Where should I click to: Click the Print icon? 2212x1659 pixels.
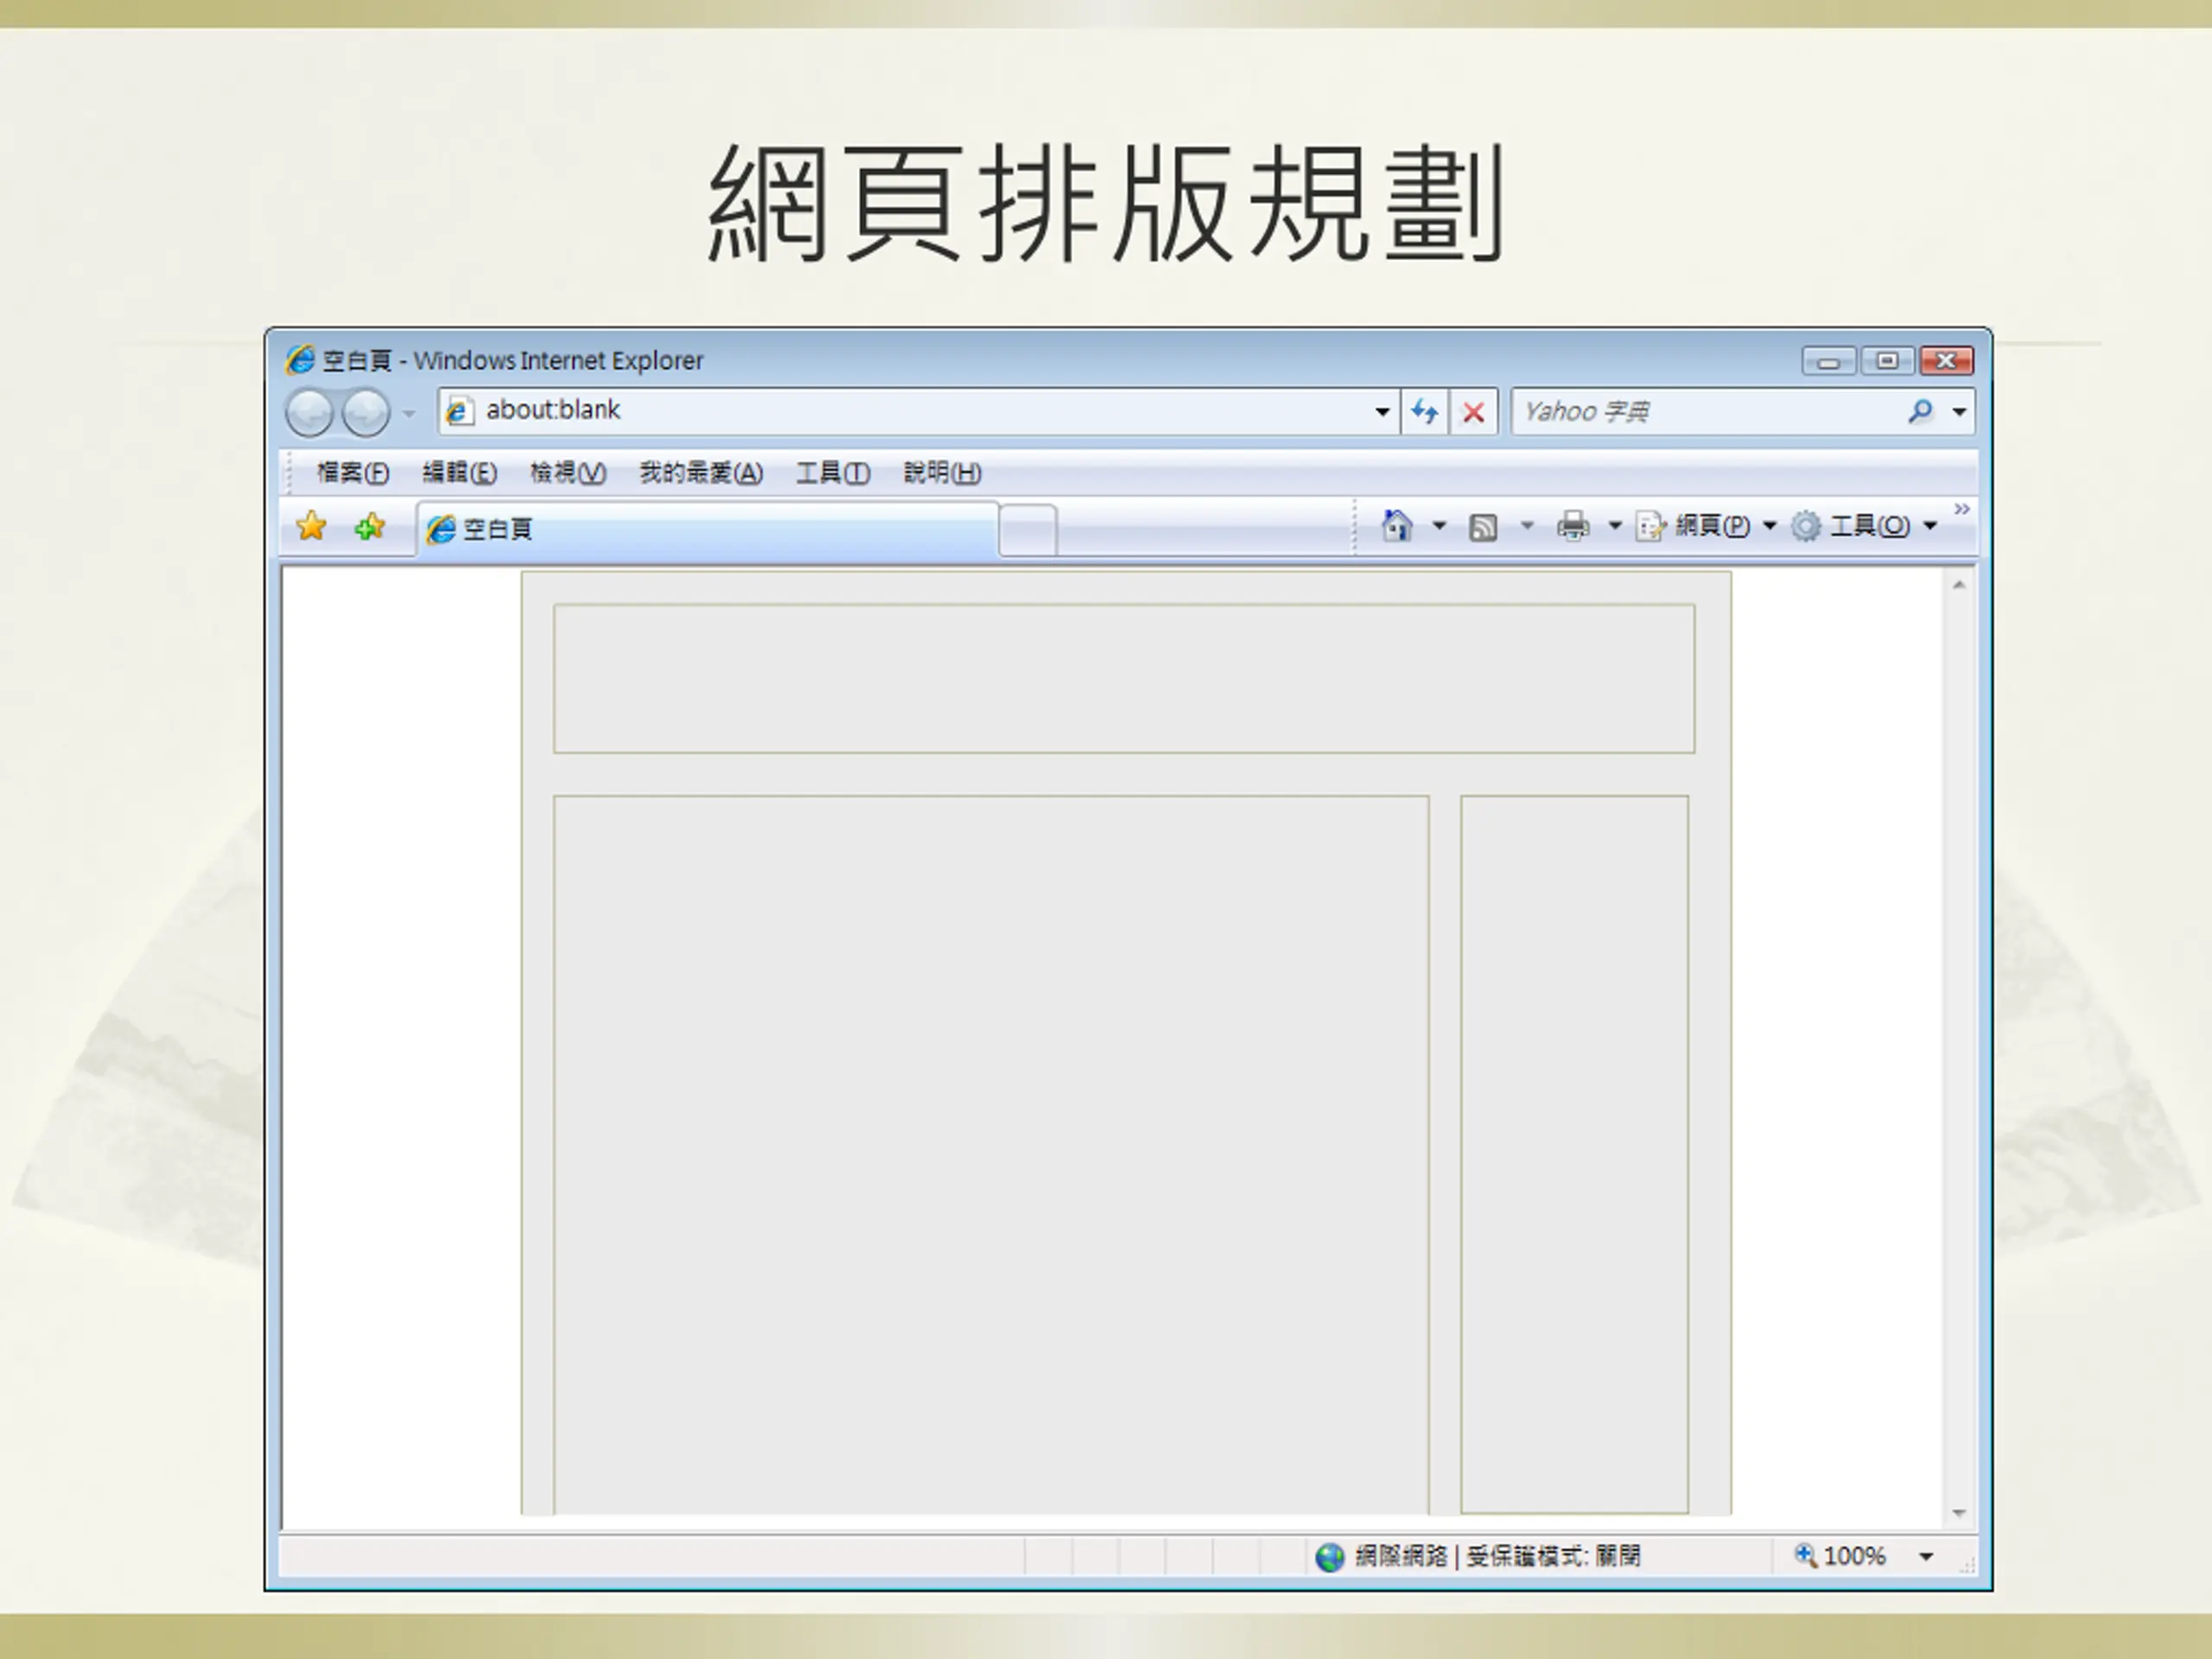coord(1573,525)
